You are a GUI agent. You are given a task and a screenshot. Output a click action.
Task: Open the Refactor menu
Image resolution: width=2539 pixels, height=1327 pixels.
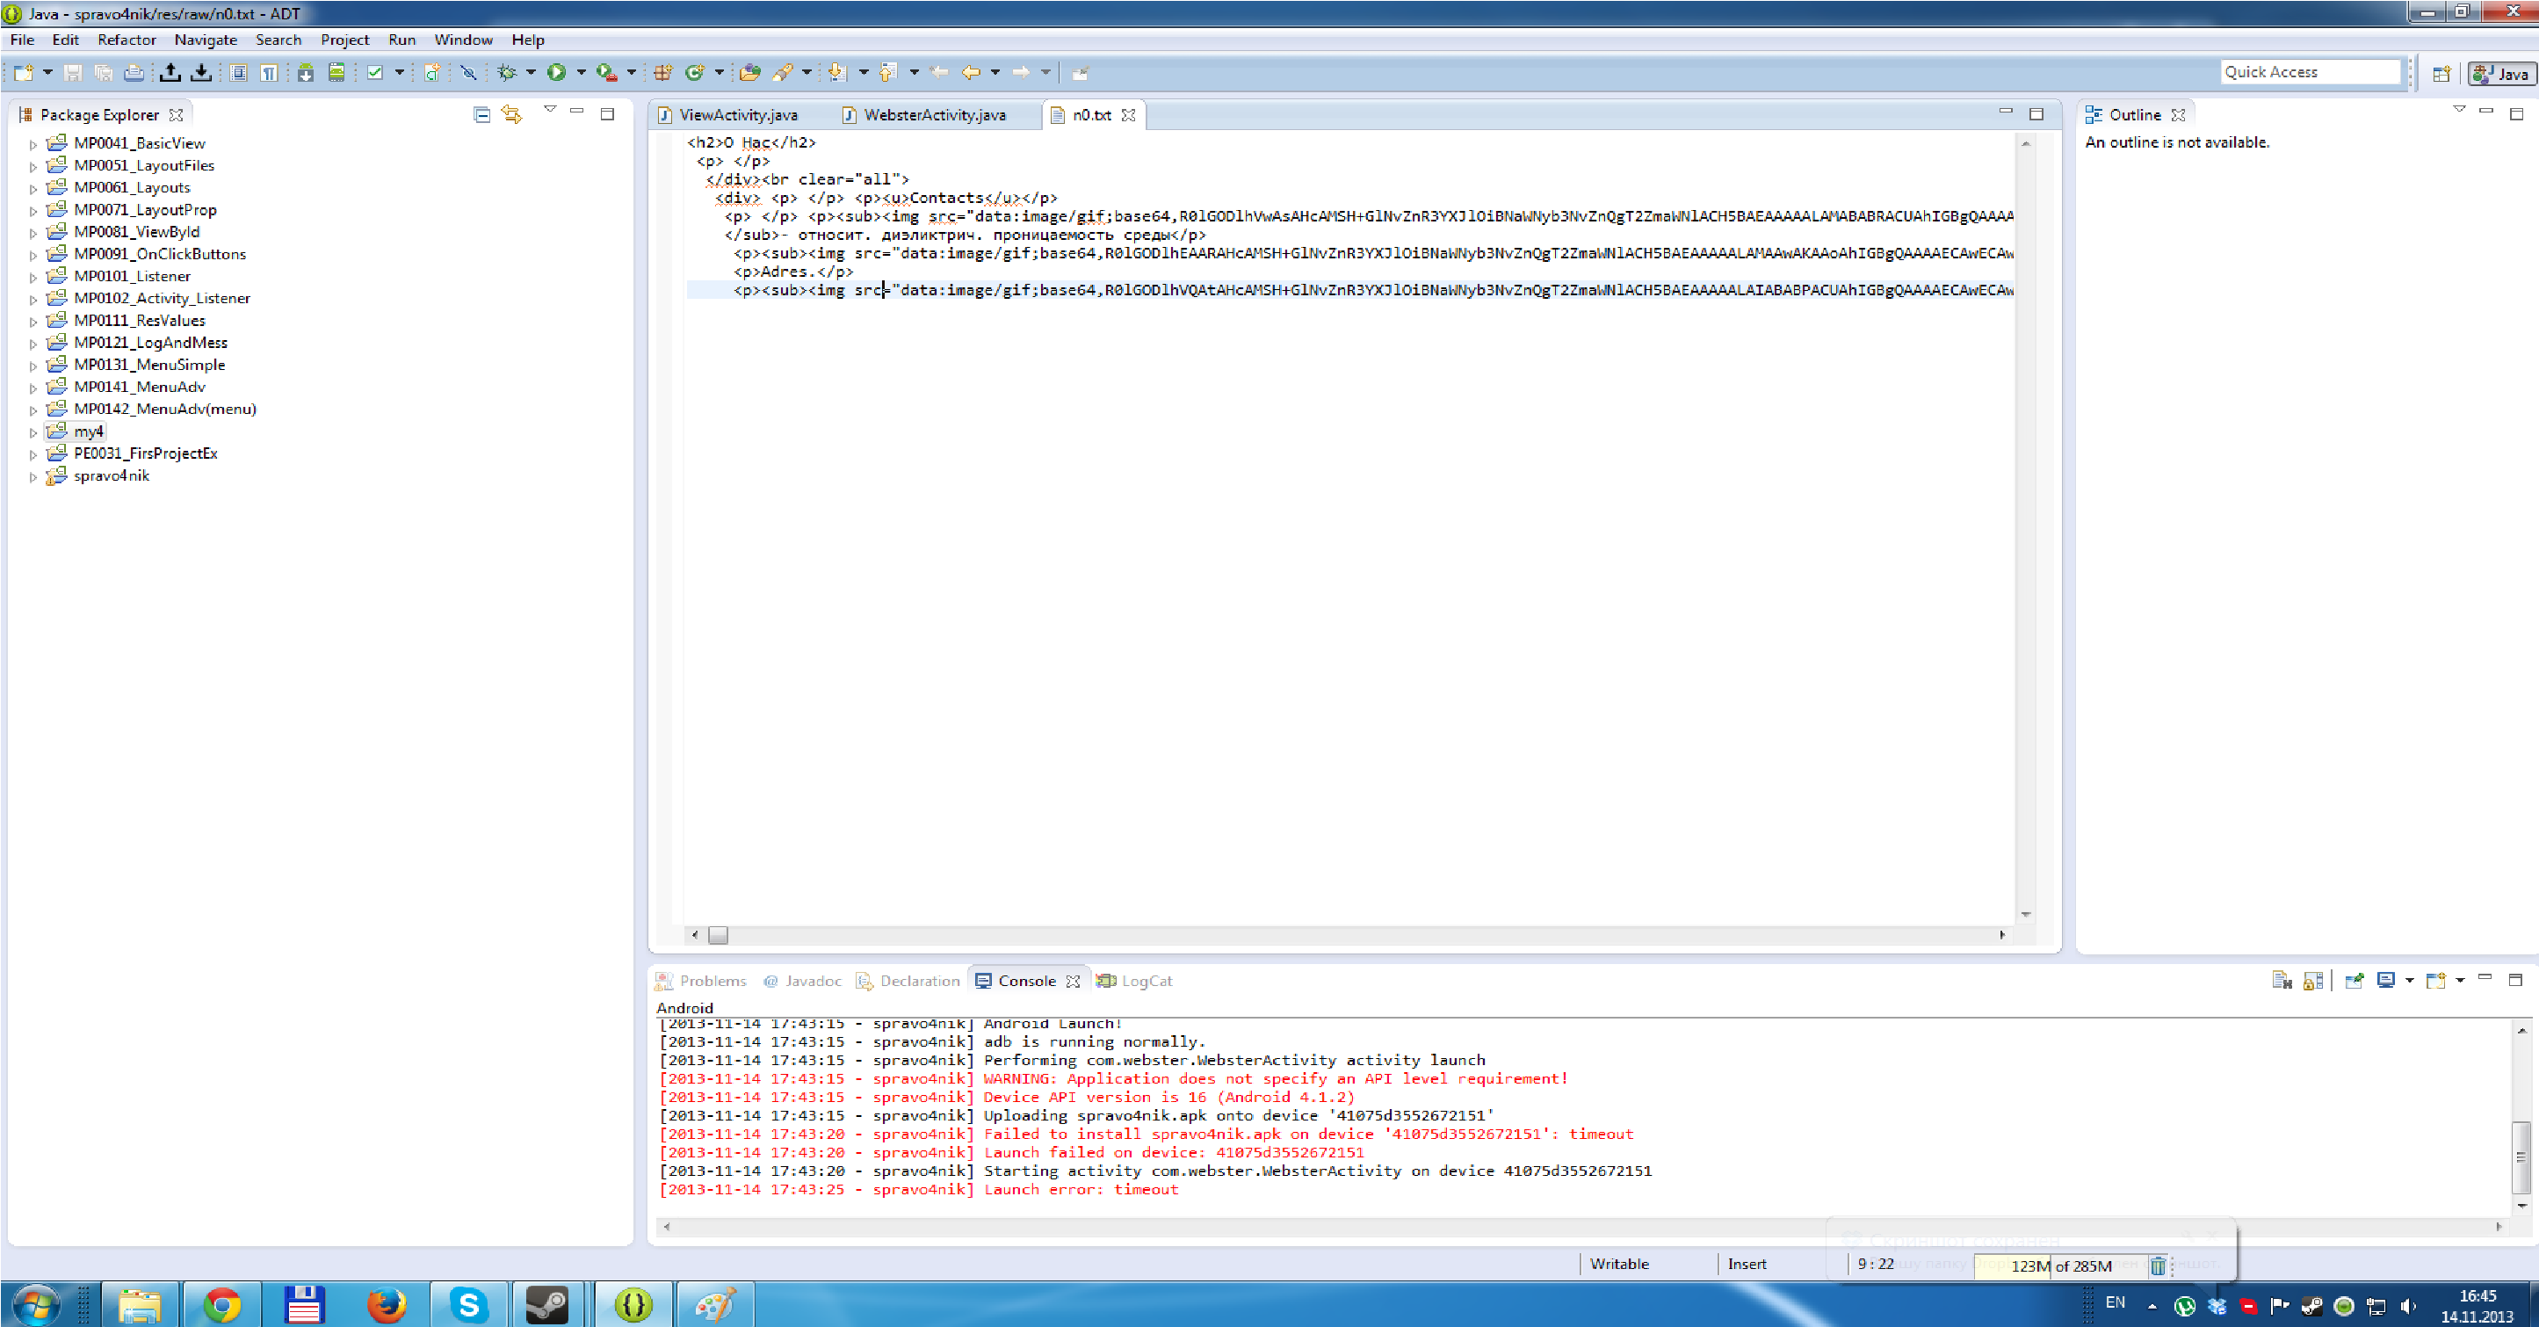point(127,40)
